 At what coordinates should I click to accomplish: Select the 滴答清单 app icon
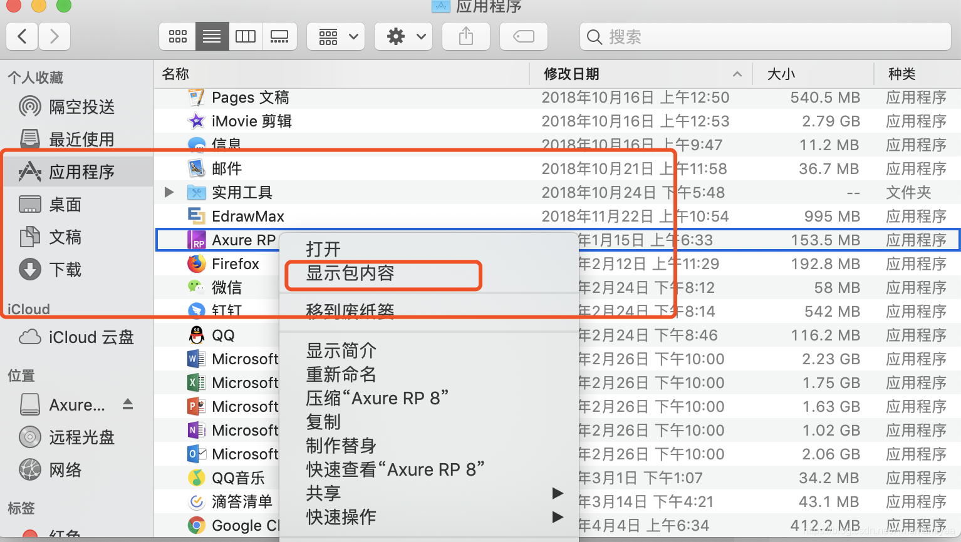(197, 501)
